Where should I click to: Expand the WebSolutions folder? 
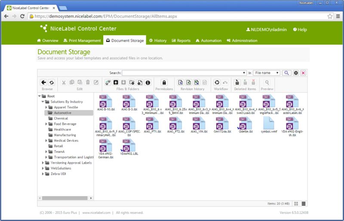click(x=43, y=168)
